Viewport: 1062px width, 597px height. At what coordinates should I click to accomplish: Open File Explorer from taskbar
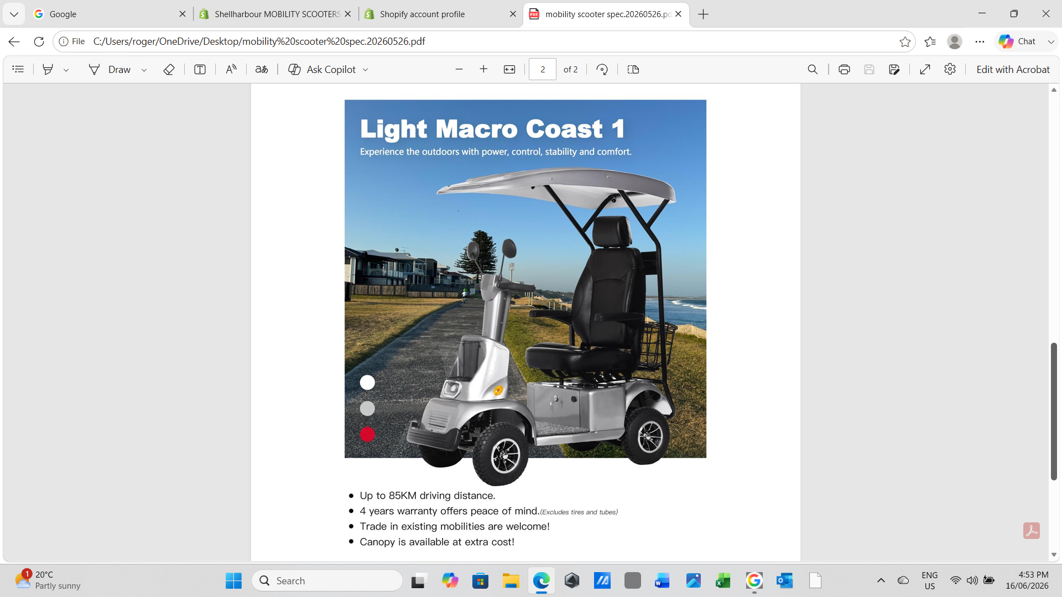click(511, 580)
